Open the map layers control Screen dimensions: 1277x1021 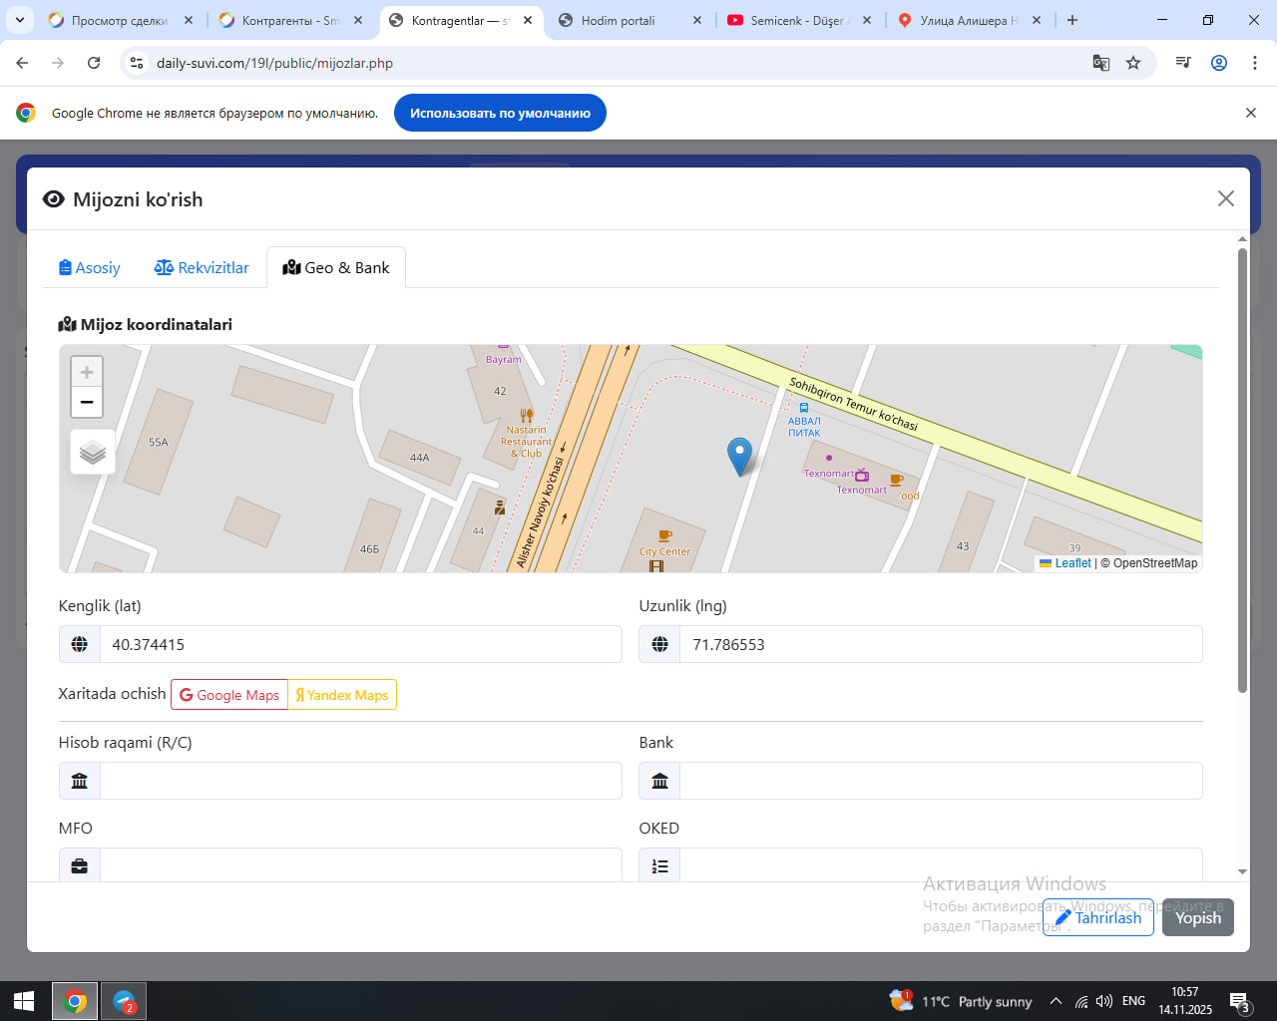pyautogui.click(x=93, y=452)
